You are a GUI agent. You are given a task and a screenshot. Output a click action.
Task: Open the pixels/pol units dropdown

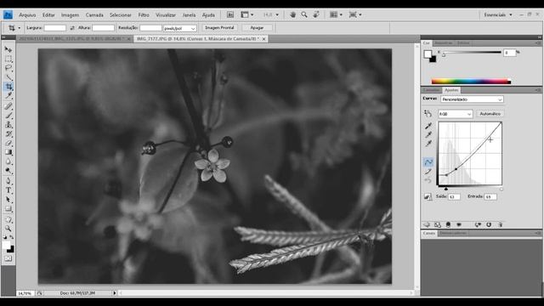179,28
